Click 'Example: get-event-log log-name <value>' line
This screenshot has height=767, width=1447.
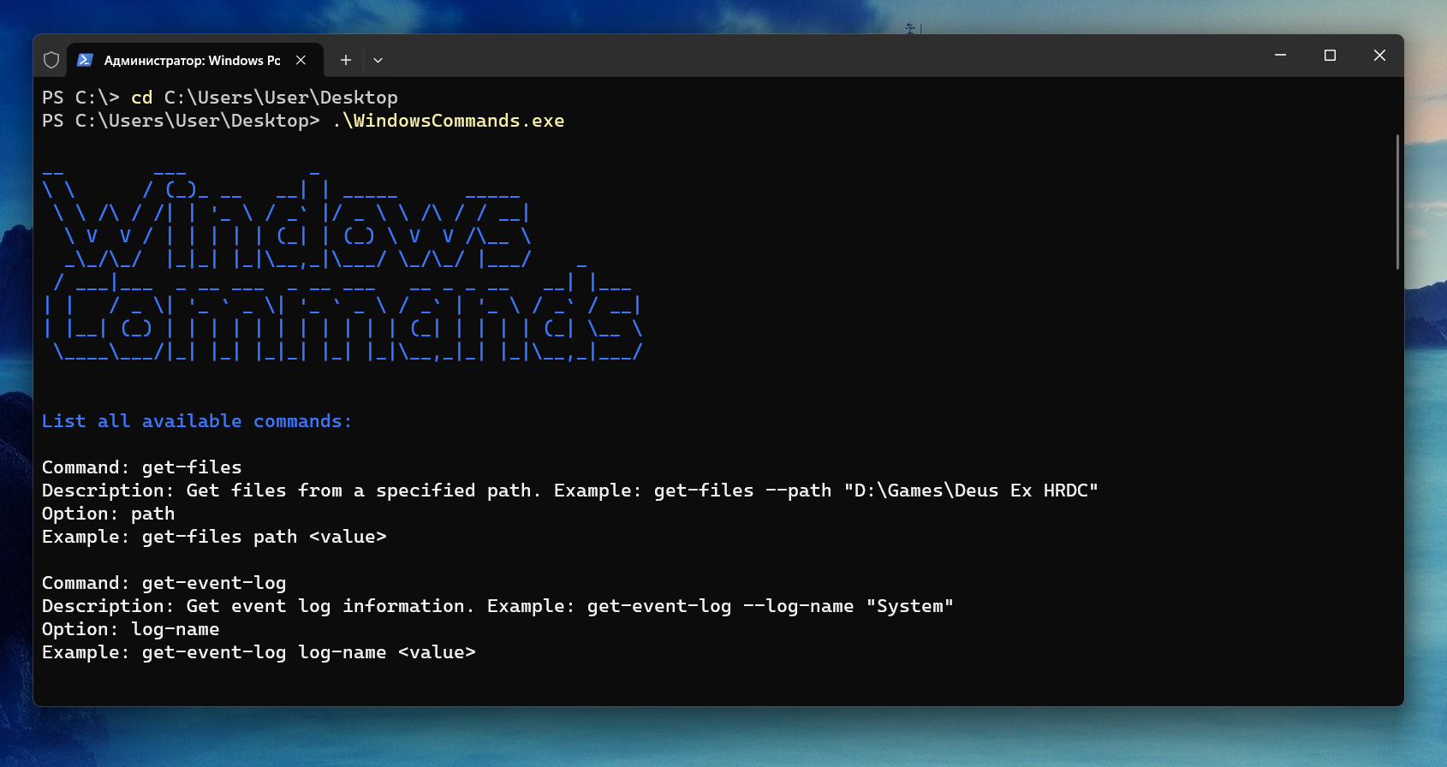(259, 652)
